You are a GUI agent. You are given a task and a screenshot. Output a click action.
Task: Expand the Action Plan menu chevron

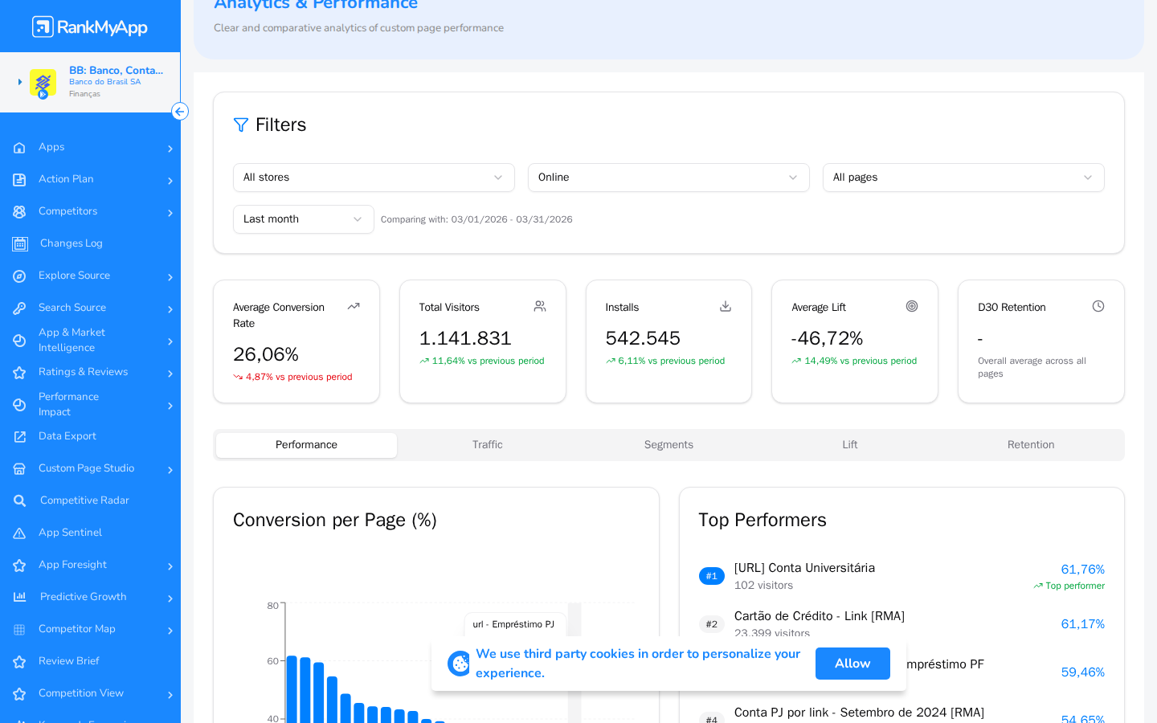(170, 181)
